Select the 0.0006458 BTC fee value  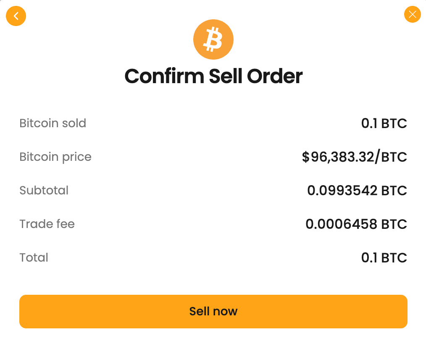point(356,224)
